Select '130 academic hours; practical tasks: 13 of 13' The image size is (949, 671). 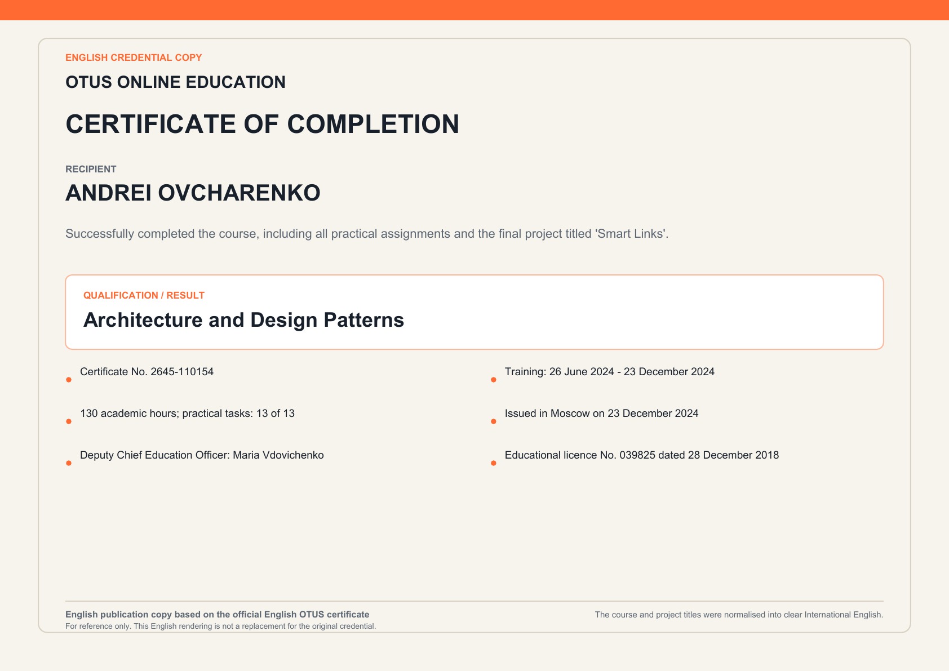187,414
